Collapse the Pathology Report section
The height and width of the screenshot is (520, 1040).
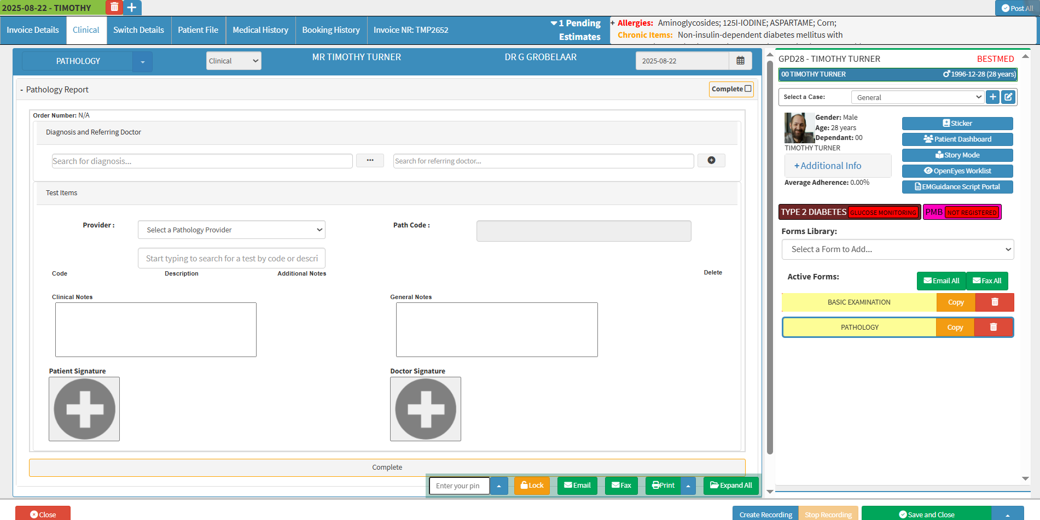click(22, 90)
